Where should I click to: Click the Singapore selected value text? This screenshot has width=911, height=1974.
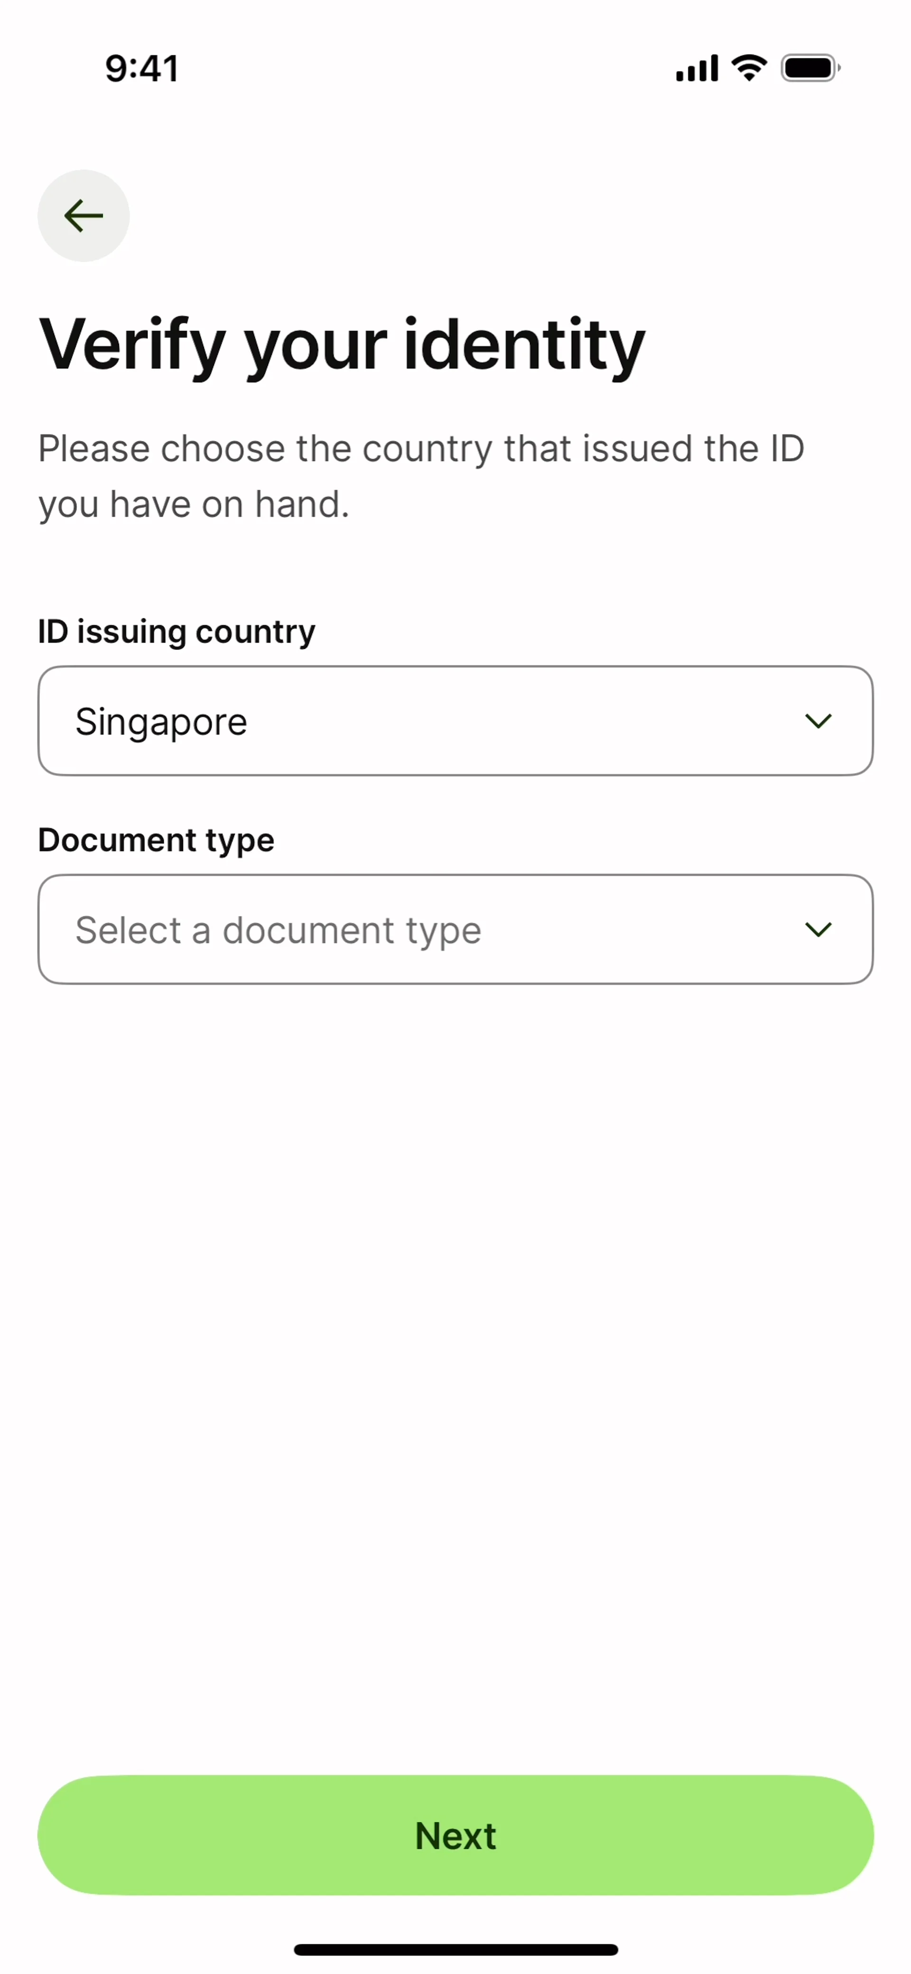(x=161, y=722)
